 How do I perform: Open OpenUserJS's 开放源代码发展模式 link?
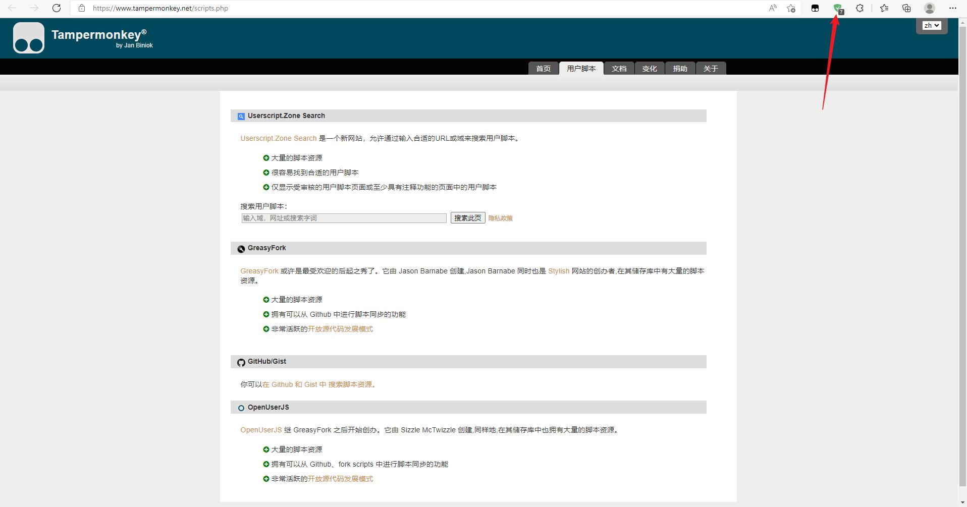pyautogui.click(x=340, y=479)
